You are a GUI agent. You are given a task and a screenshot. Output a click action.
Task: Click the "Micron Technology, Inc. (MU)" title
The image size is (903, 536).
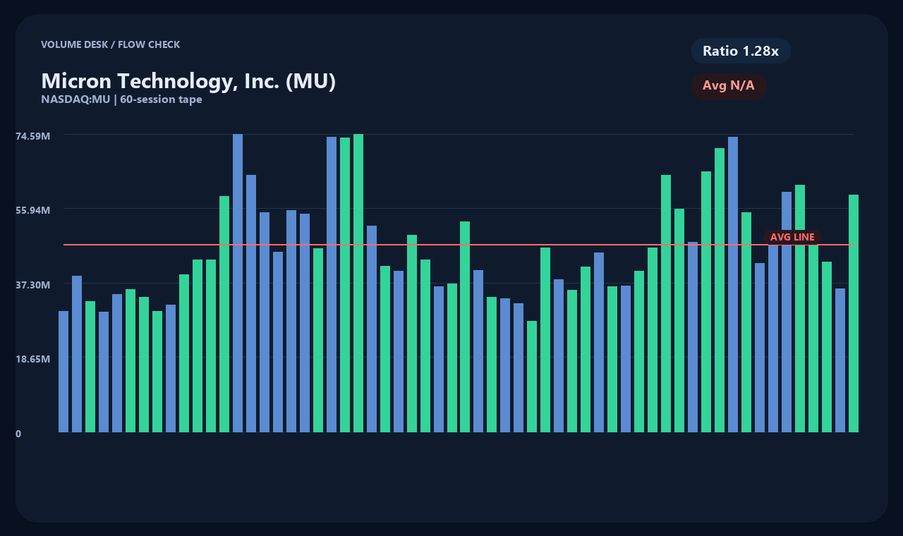click(x=188, y=81)
